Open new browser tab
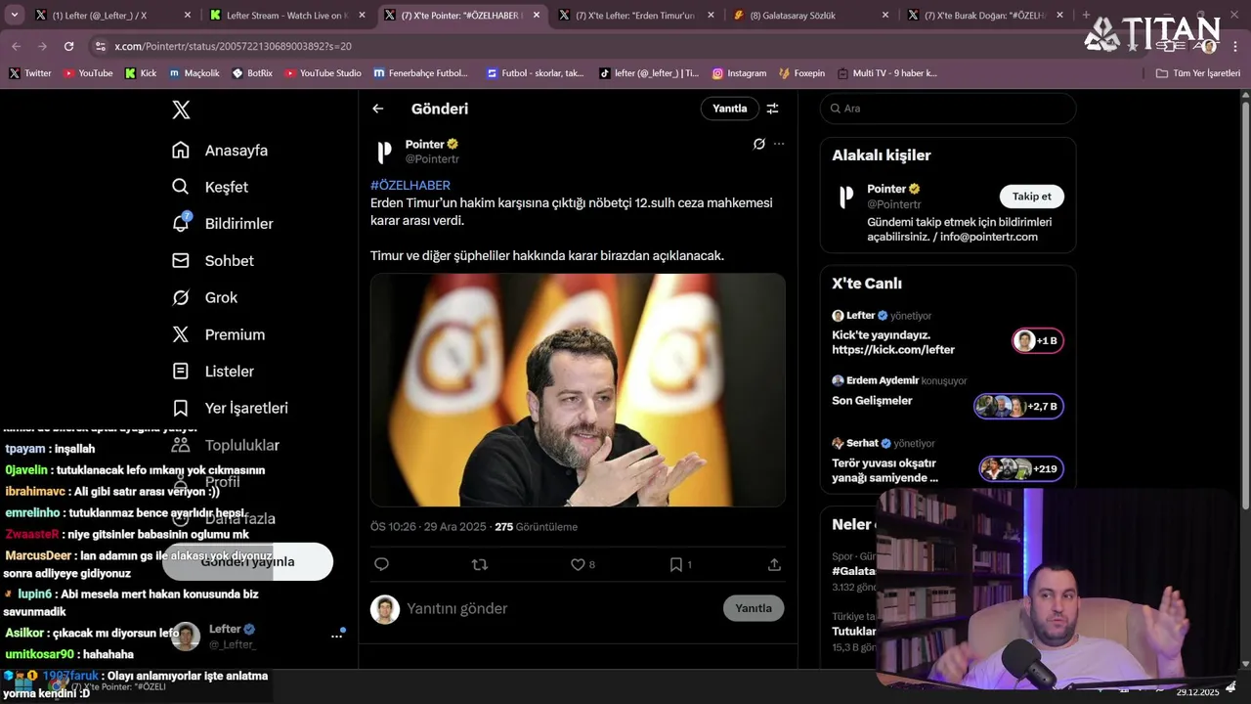This screenshot has height=704, width=1251. [1086, 16]
